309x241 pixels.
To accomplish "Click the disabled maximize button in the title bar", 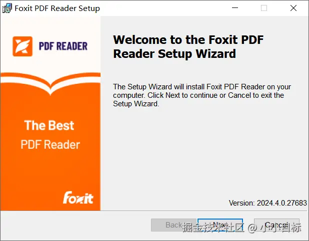I will pyautogui.click(x=264, y=8).
